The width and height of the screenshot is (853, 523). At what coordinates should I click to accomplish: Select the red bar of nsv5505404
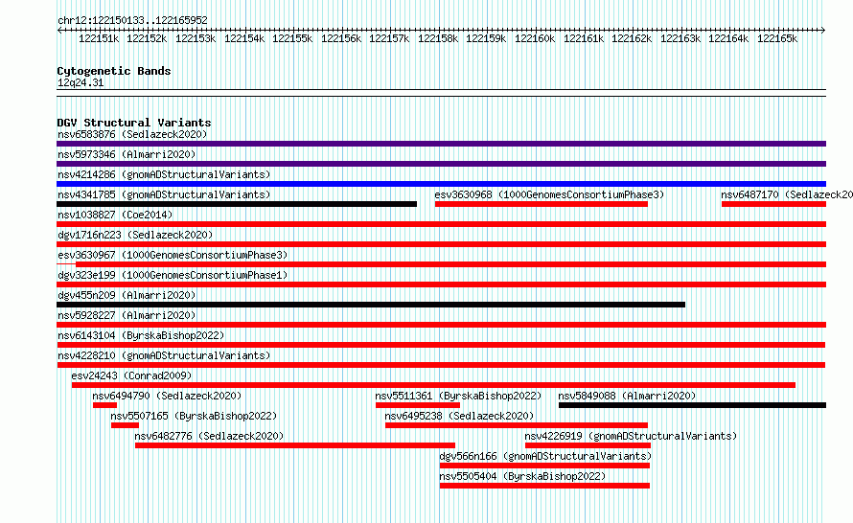point(544,486)
